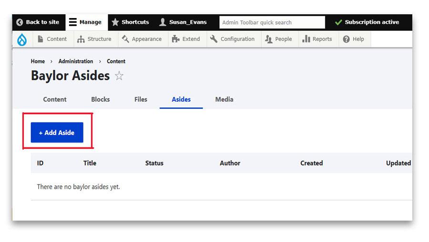Follow the Home breadcrumb link
Image resolution: width=429 pixels, height=242 pixels.
38,61
